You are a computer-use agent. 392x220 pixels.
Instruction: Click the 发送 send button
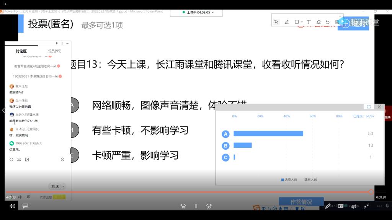(x=55, y=186)
